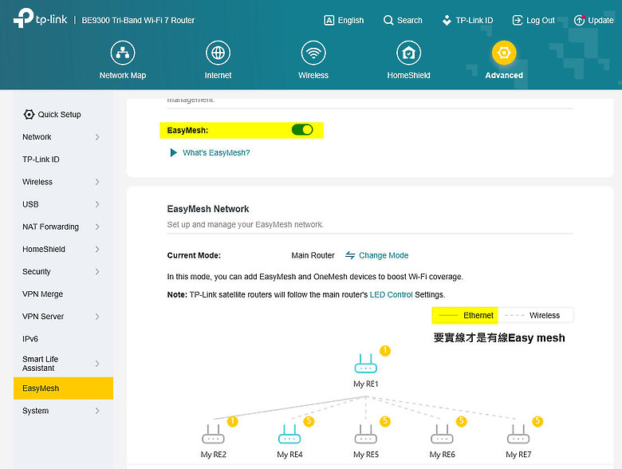622x469 pixels.
Task: Click the Log Out icon
Action: pyautogui.click(x=518, y=20)
